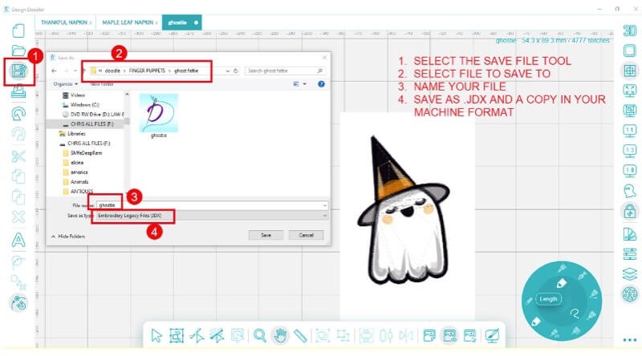Toggle the lock icon in right sidebar
The image size is (642, 356).
[630, 211]
